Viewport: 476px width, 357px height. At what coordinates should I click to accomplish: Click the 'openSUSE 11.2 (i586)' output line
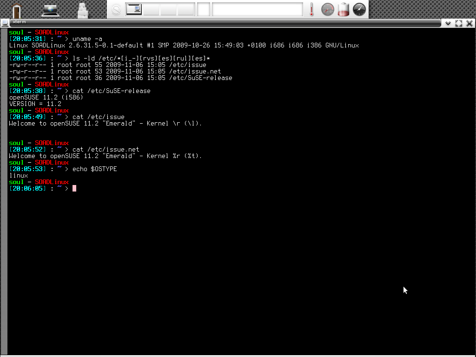[x=46, y=98]
